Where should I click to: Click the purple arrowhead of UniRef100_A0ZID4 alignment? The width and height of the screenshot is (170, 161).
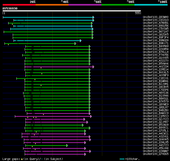[x=93, y=67]
